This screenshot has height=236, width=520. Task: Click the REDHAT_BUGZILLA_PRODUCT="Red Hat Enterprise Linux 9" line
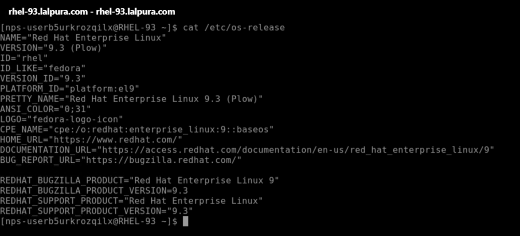(x=139, y=180)
